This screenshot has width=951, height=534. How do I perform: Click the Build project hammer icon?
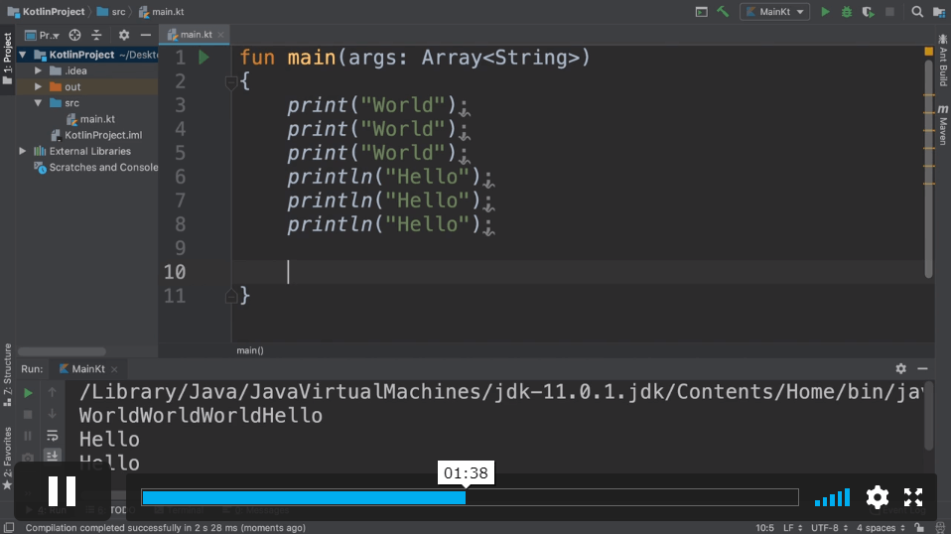(723, 12)
